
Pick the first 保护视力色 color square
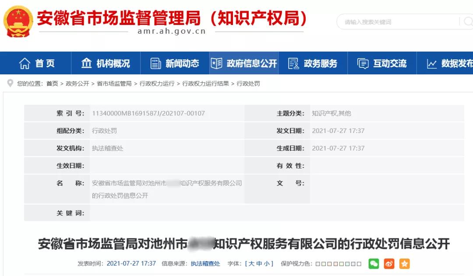click(318, 264)
